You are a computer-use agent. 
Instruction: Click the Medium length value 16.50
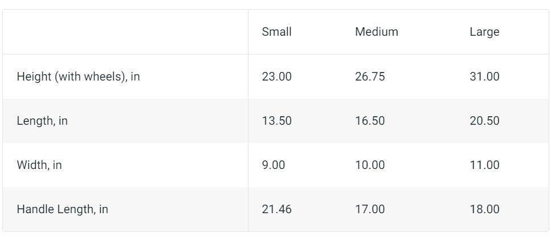tap(370, 121)
